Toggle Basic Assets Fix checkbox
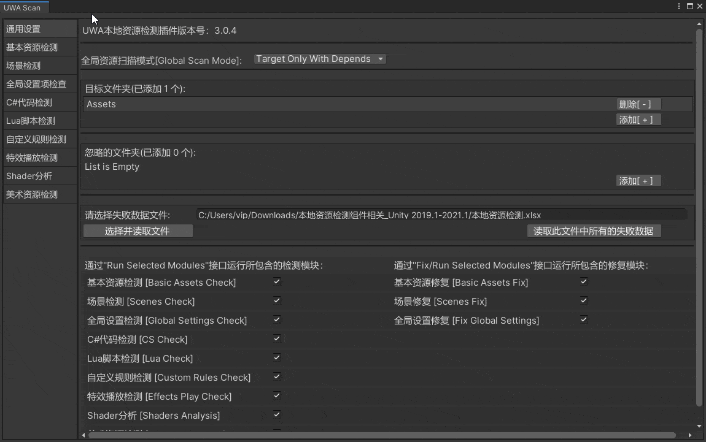 click(x=584, y=282)
